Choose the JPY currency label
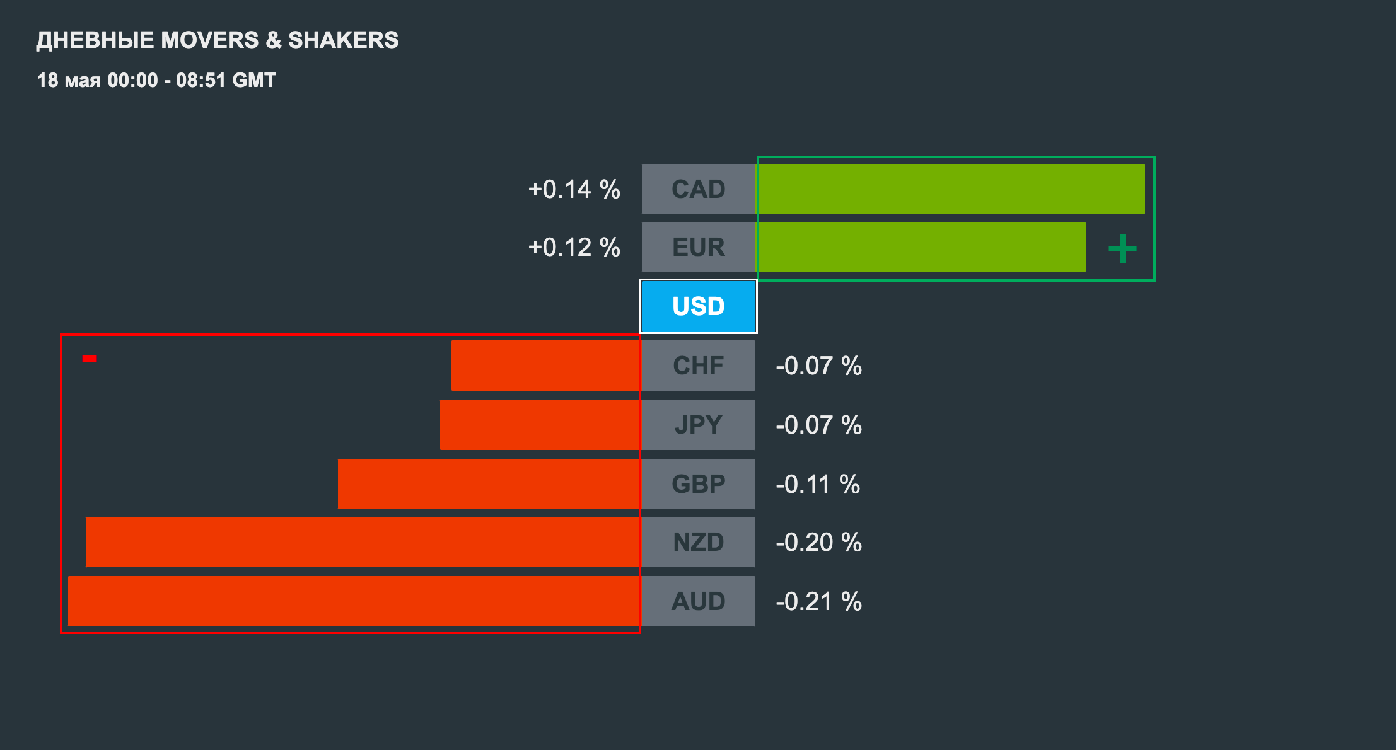1396x750 pixels. (x=698, y=425)
